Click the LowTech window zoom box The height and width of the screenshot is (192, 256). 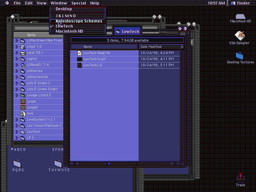[180, 29]
